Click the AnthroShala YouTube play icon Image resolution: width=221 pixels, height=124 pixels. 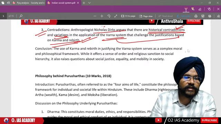152,21
